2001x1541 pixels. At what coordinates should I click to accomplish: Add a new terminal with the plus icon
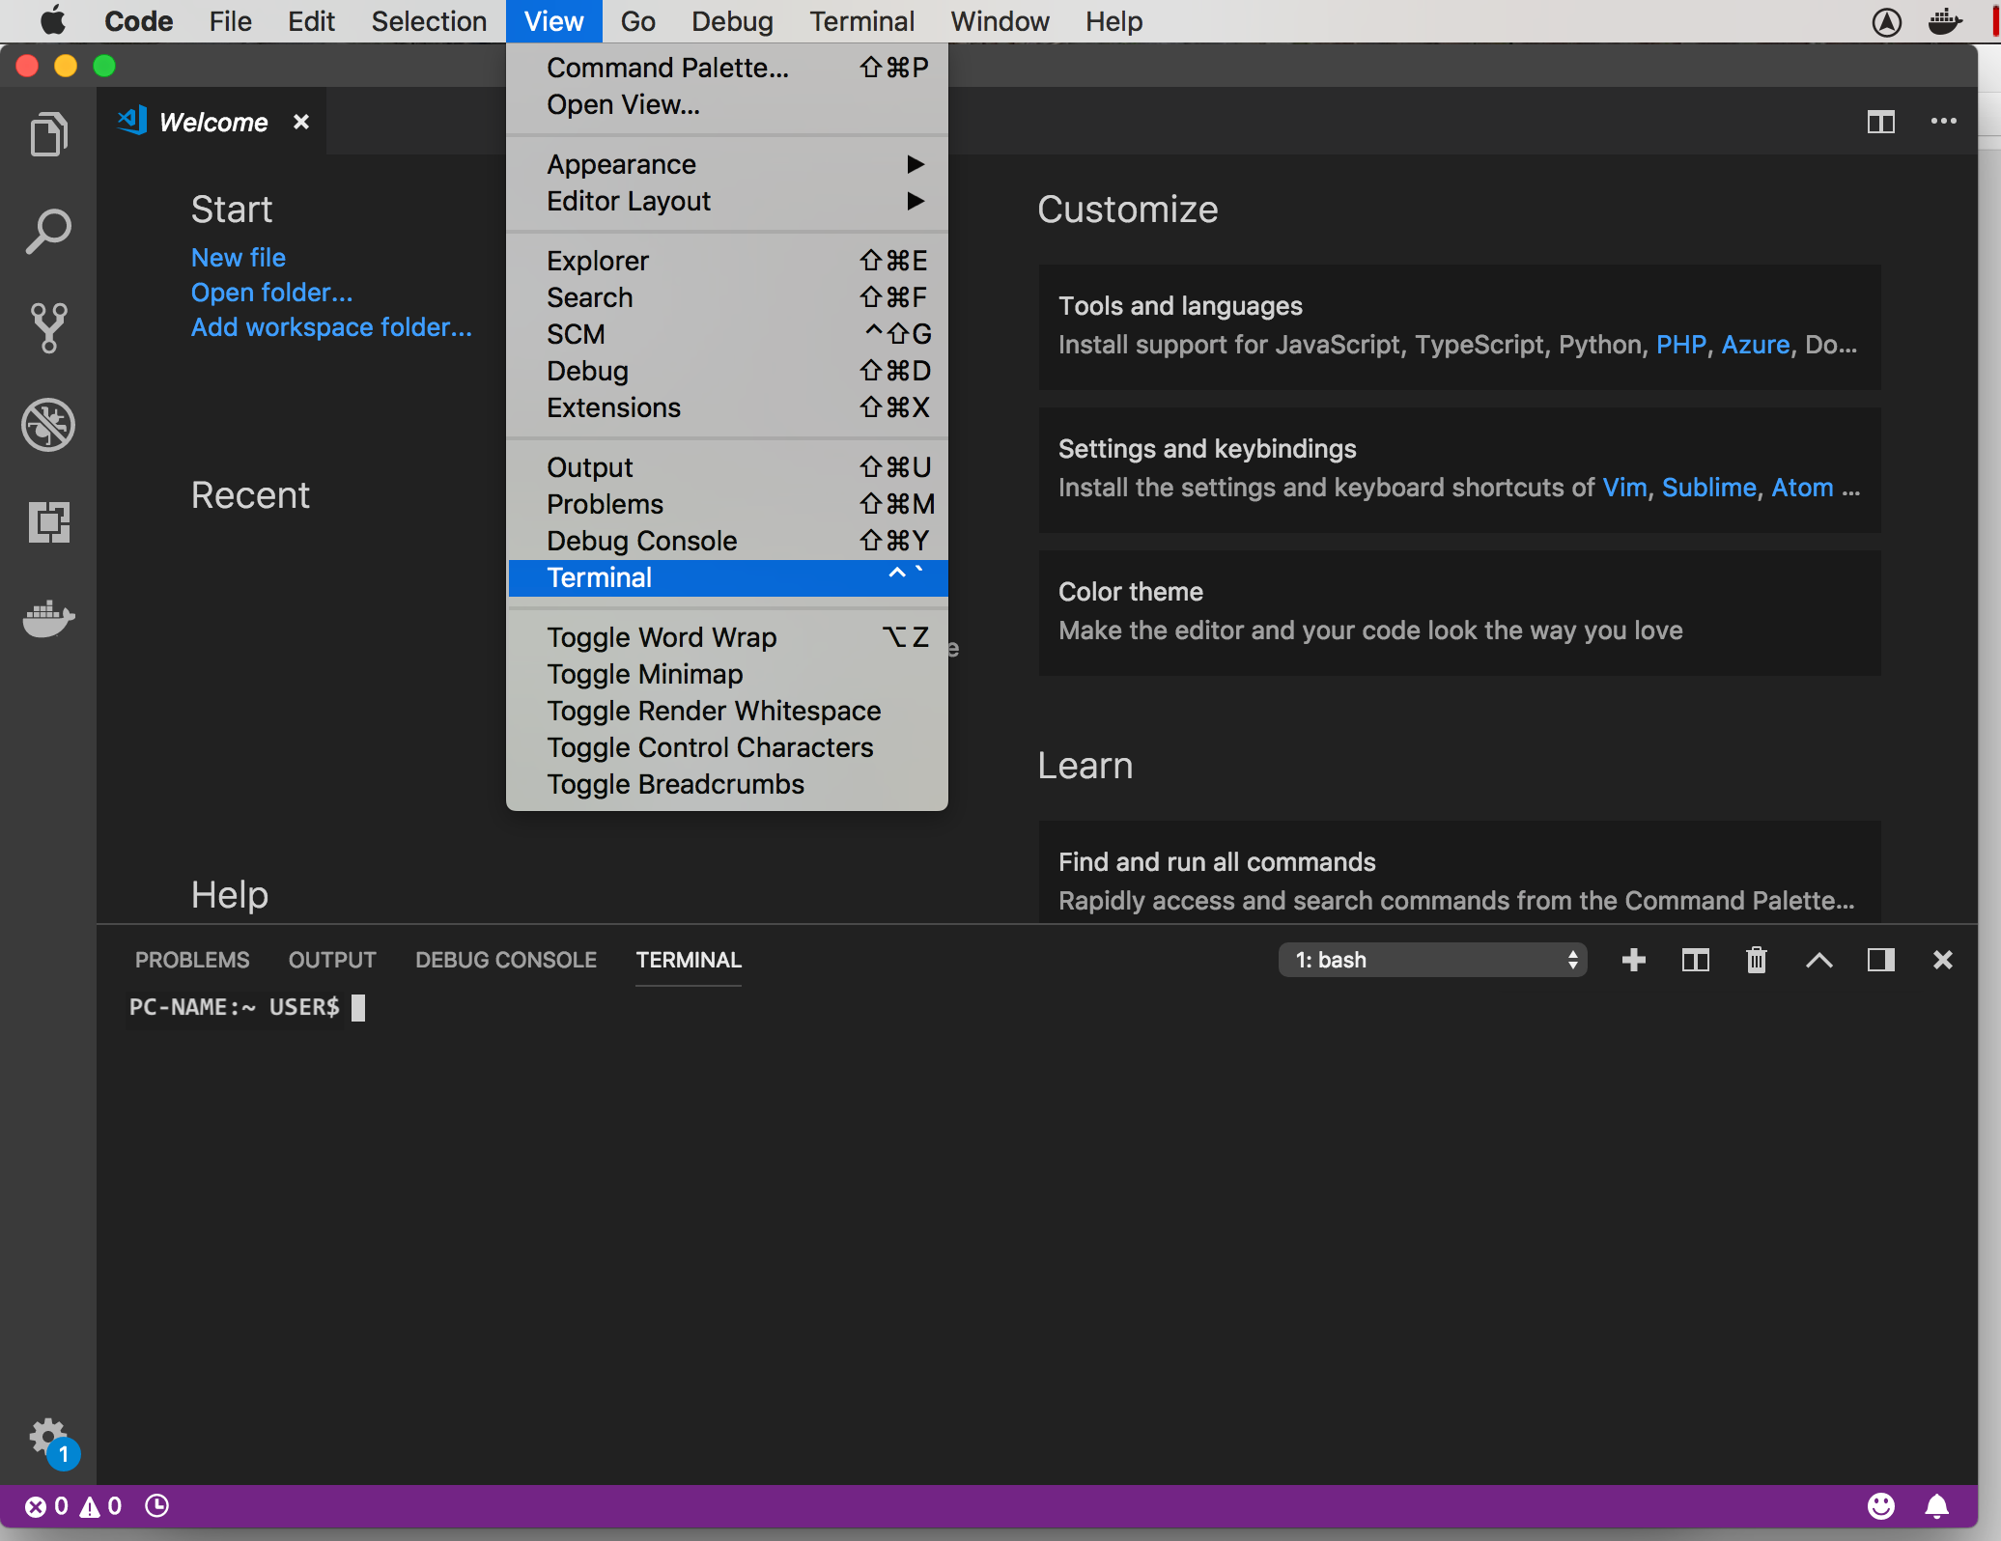click(x=1634, y=960)
